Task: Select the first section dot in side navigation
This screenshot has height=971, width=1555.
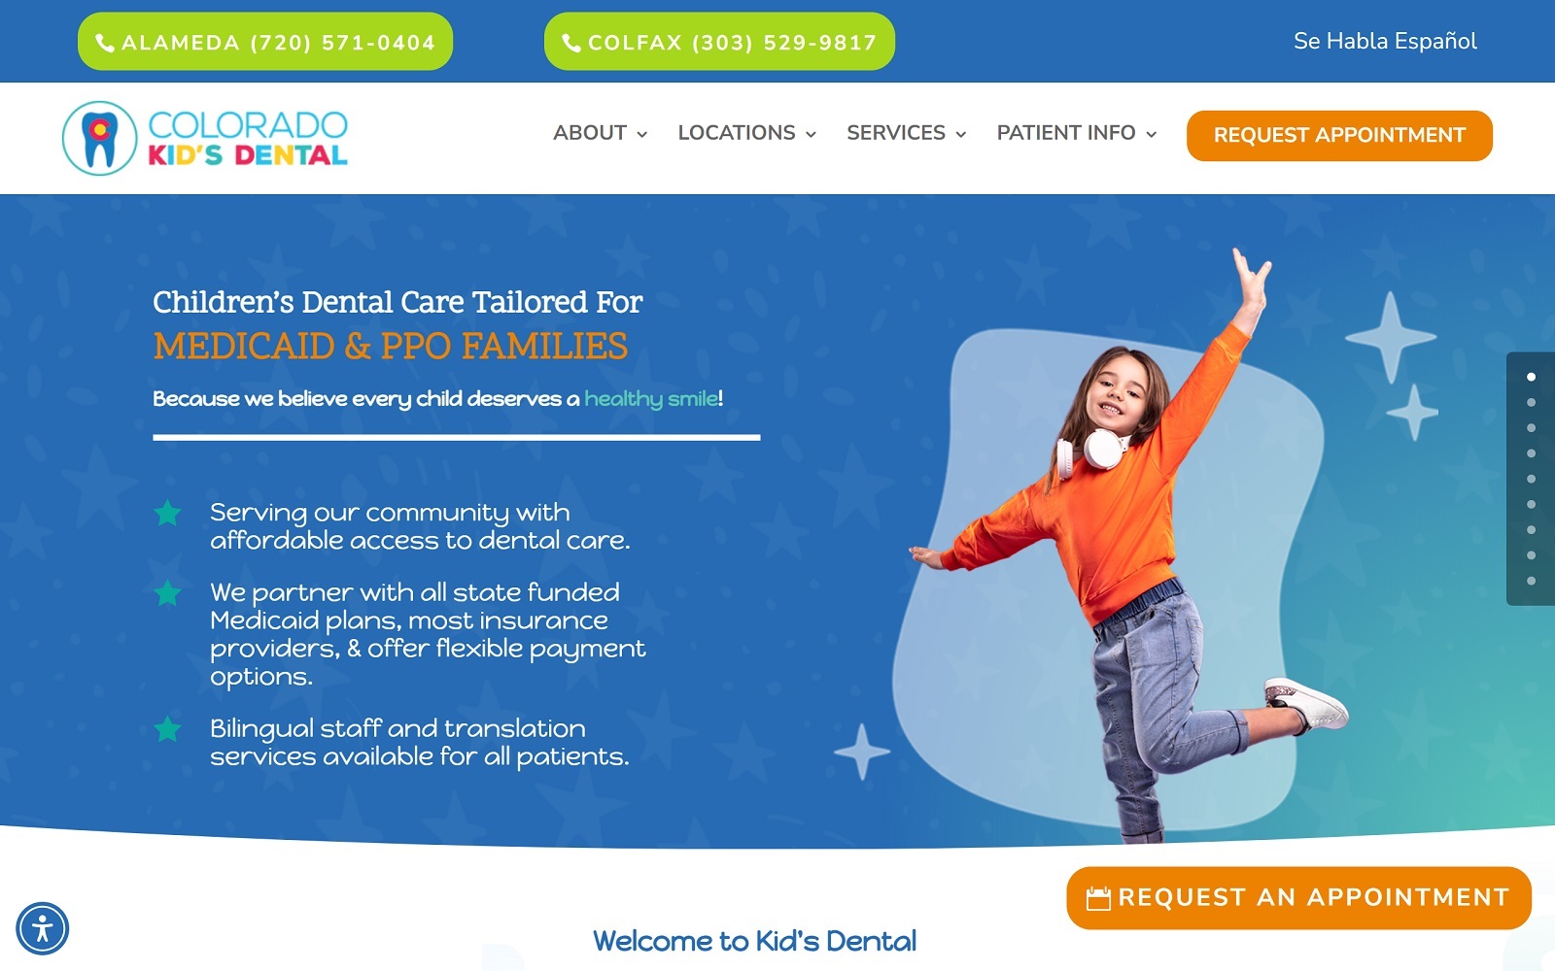Action: 1531,377
